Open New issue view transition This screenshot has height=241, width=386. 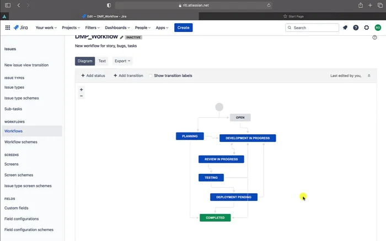26,65
